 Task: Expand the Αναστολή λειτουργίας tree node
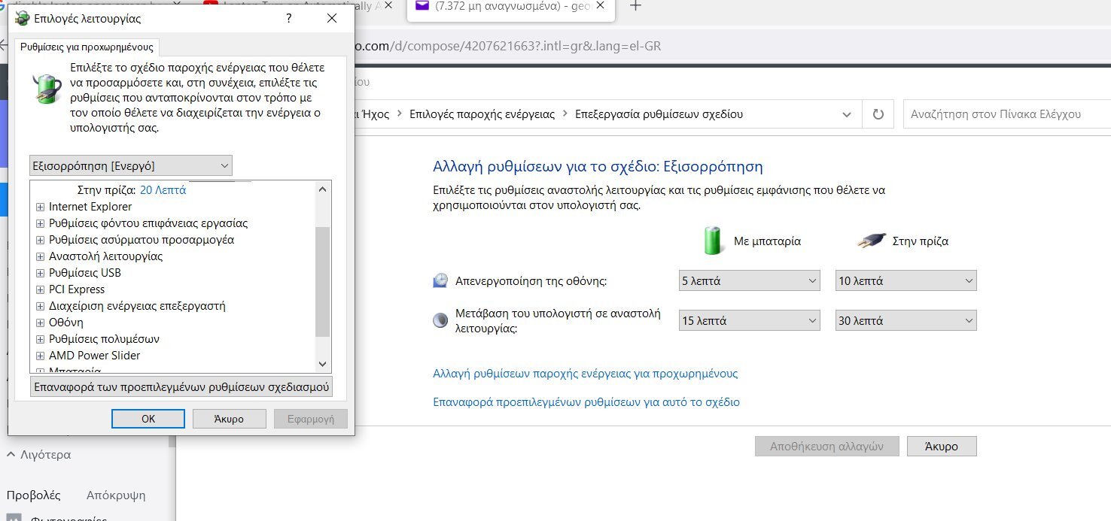tap(41, 256)
